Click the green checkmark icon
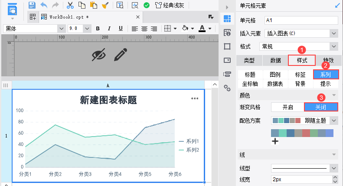The height and width of the screenshot is (186, 343). pos(147,5)
